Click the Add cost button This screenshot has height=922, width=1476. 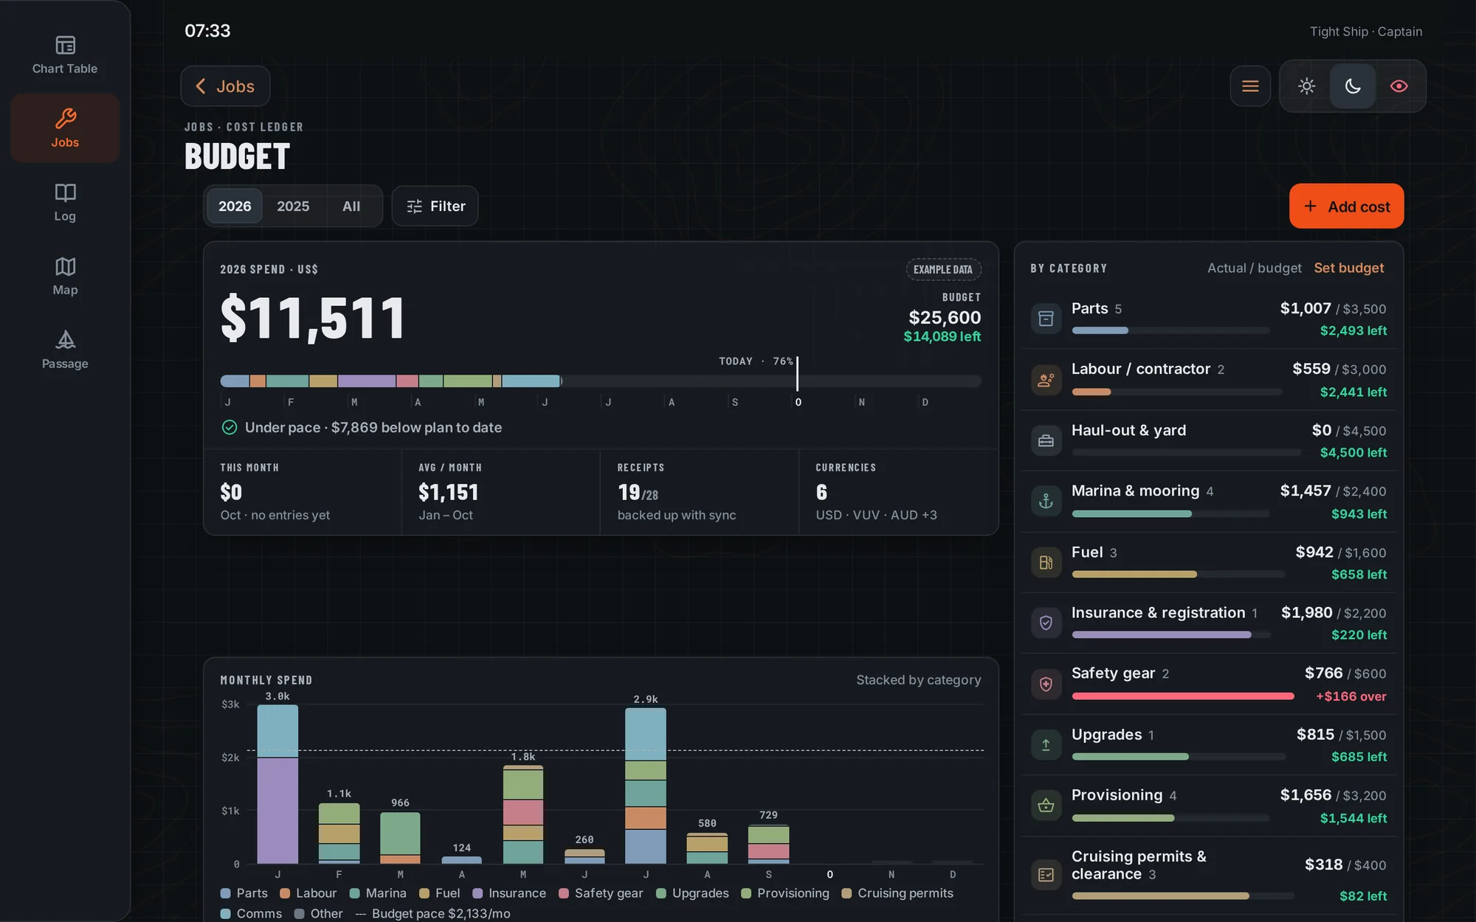pos(1346,207)
